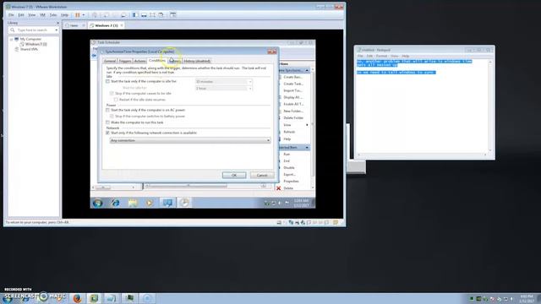Click Disable in Task Scheduler Actions pane

point(289,168)
